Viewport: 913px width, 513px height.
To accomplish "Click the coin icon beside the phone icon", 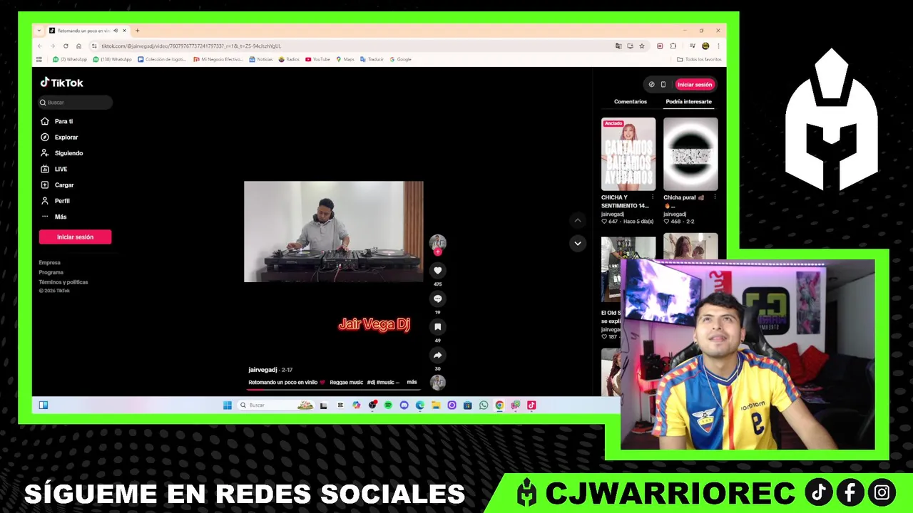I will (x=651, y=84).
